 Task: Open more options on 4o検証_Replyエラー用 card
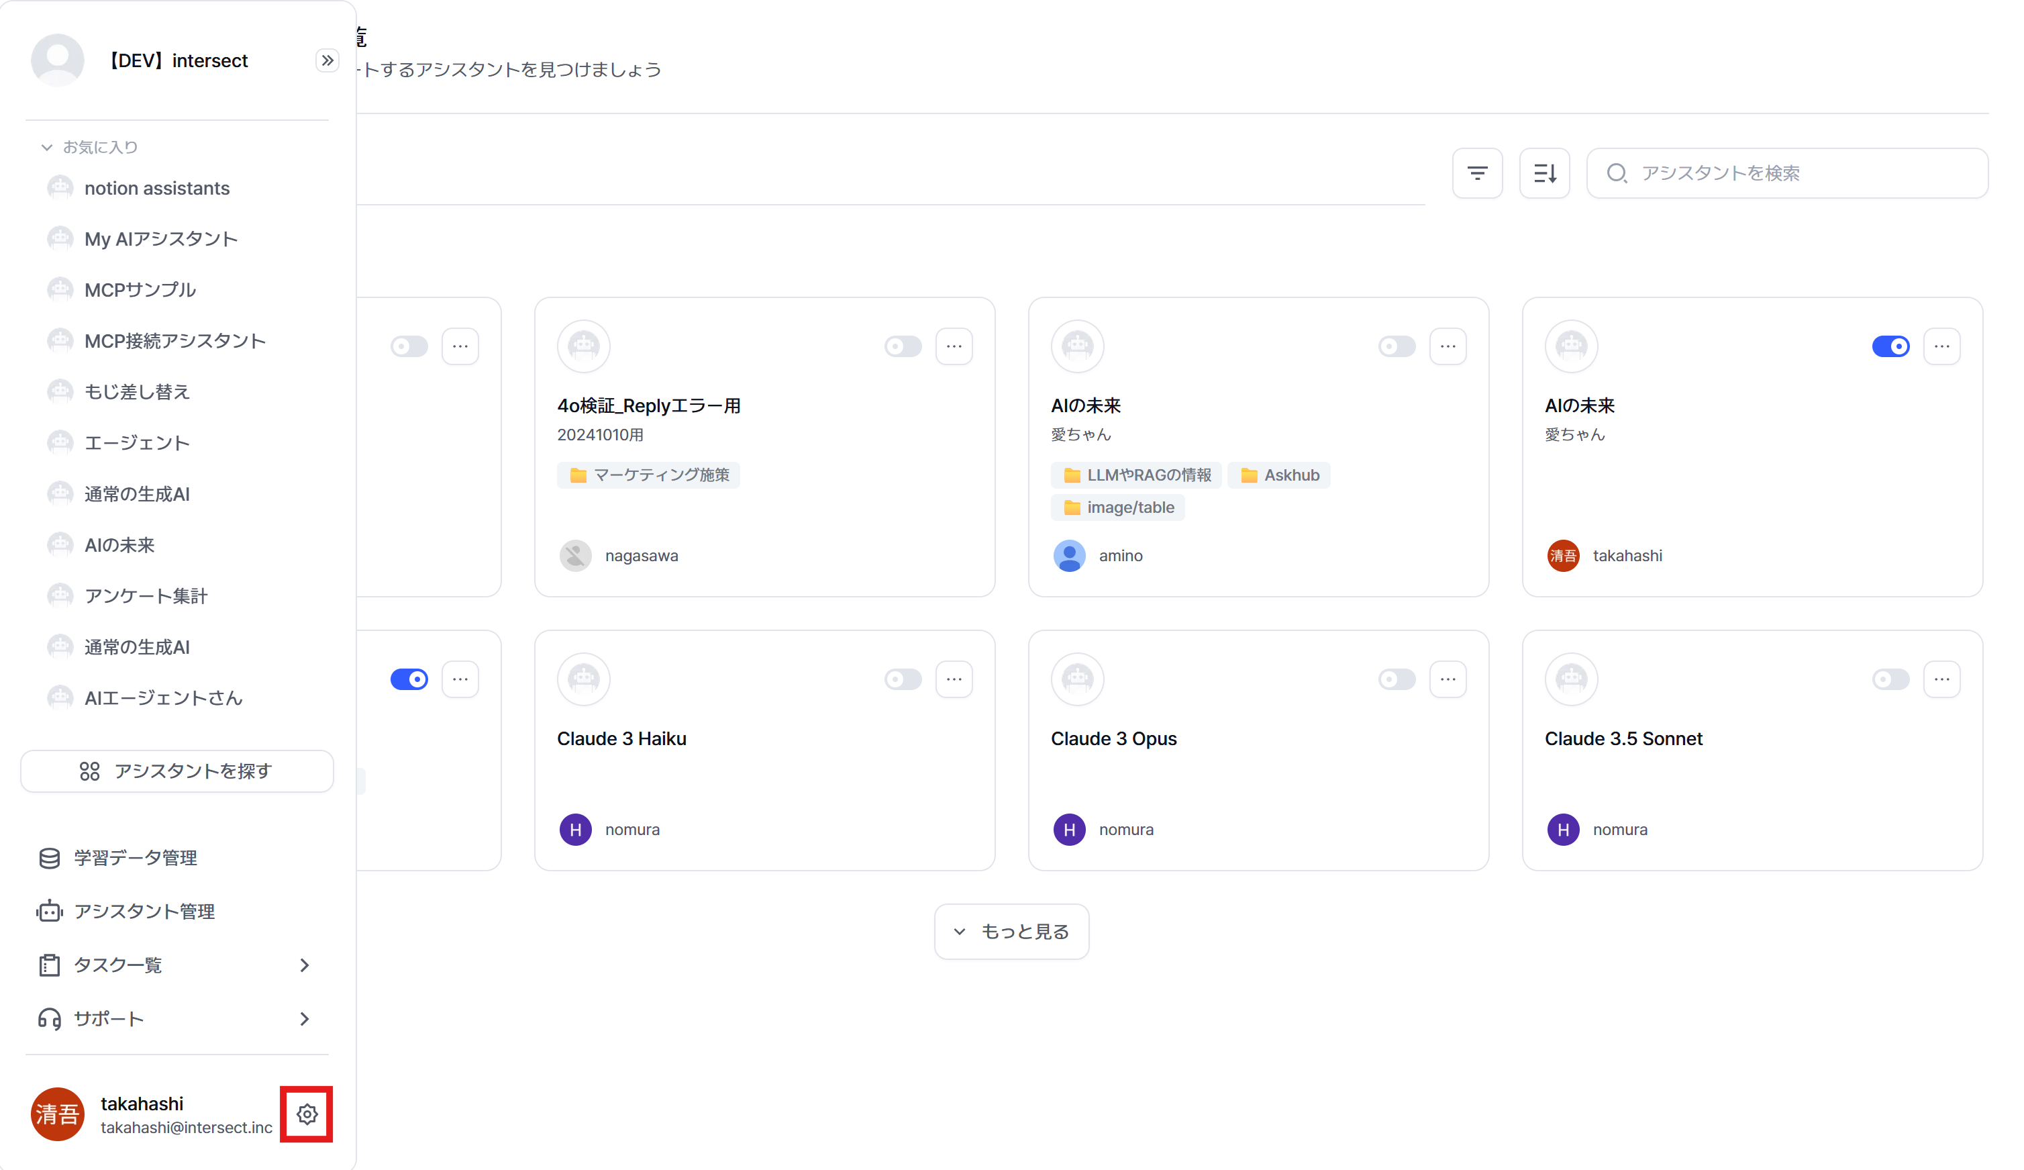(x=954, y=346)
